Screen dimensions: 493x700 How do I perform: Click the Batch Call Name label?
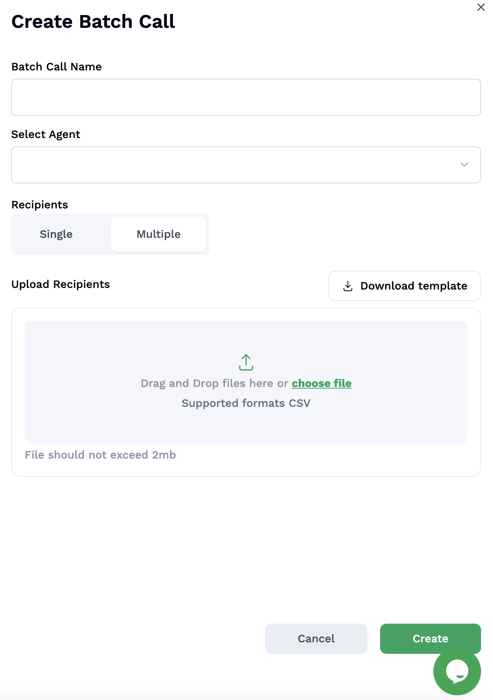click(56, 67)
